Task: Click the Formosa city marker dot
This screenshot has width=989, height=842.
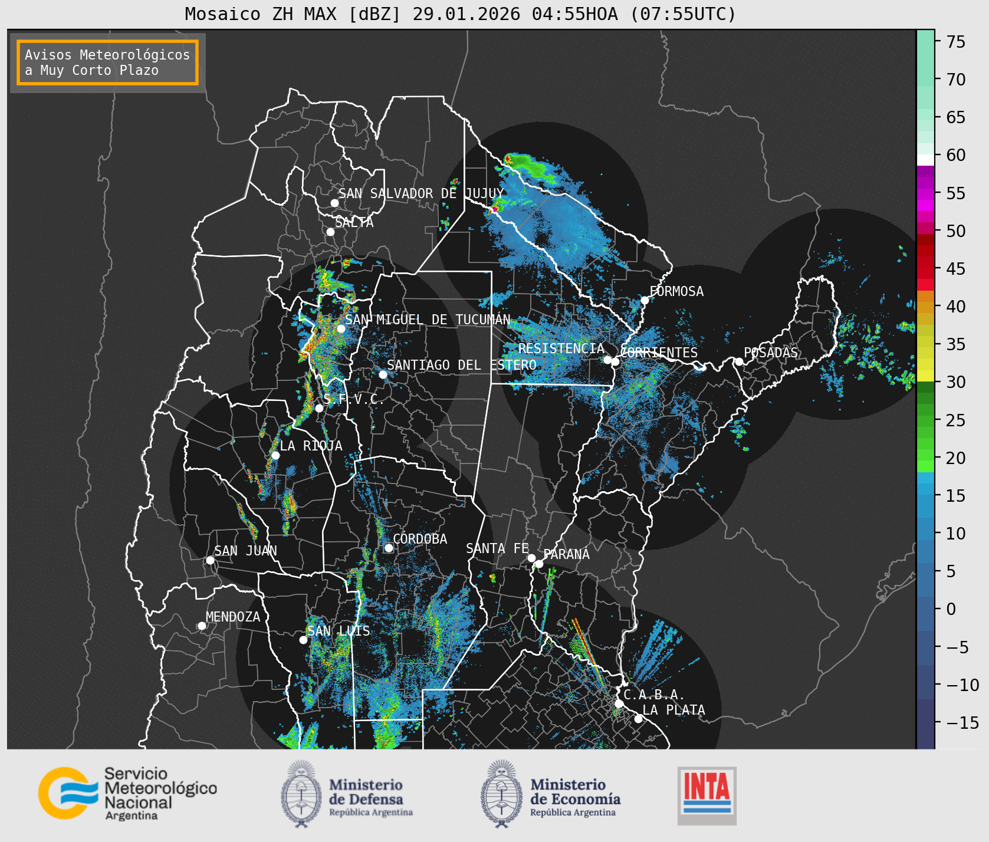Action: [x=645, y=300]
